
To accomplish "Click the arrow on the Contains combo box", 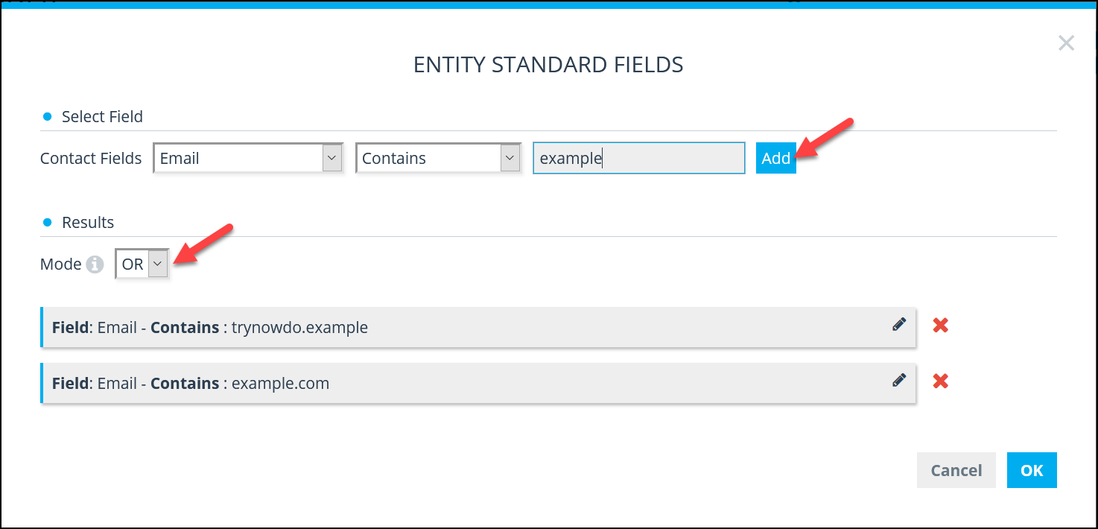I will pos(510,158).
